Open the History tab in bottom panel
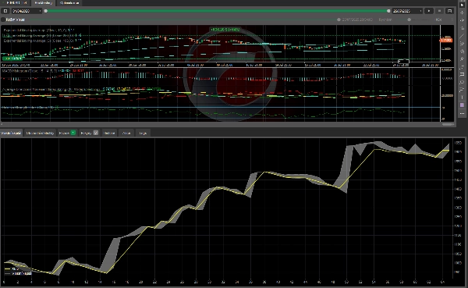The width and height of the screenshot is (468, 288). coord(109,133)
